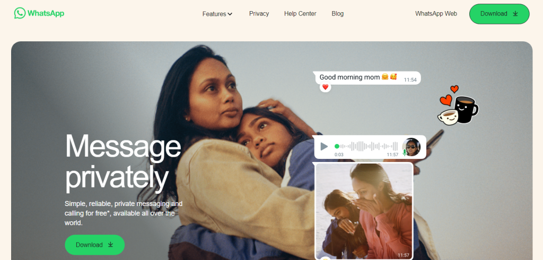
Task: Click the floating red hearts above mugs
Action: point(449,95)
